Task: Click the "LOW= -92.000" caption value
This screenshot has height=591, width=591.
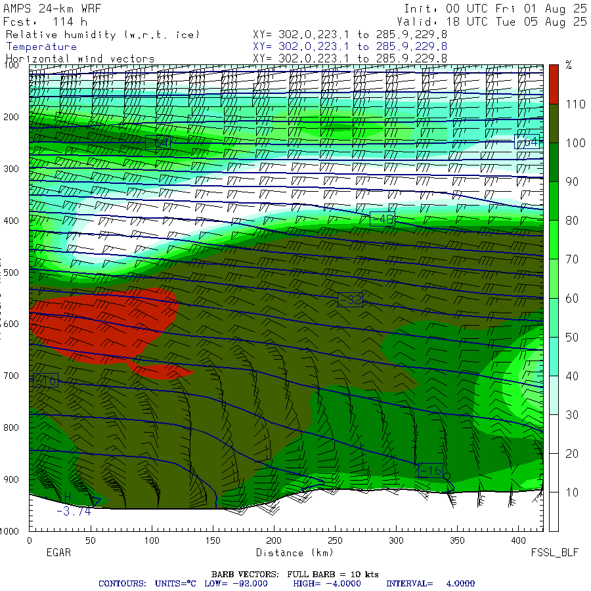Action: (x=236, y=584)
